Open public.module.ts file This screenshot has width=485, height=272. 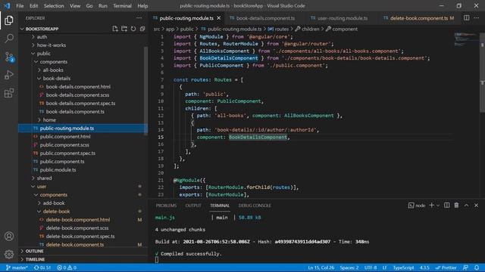[x=58, y=169]
